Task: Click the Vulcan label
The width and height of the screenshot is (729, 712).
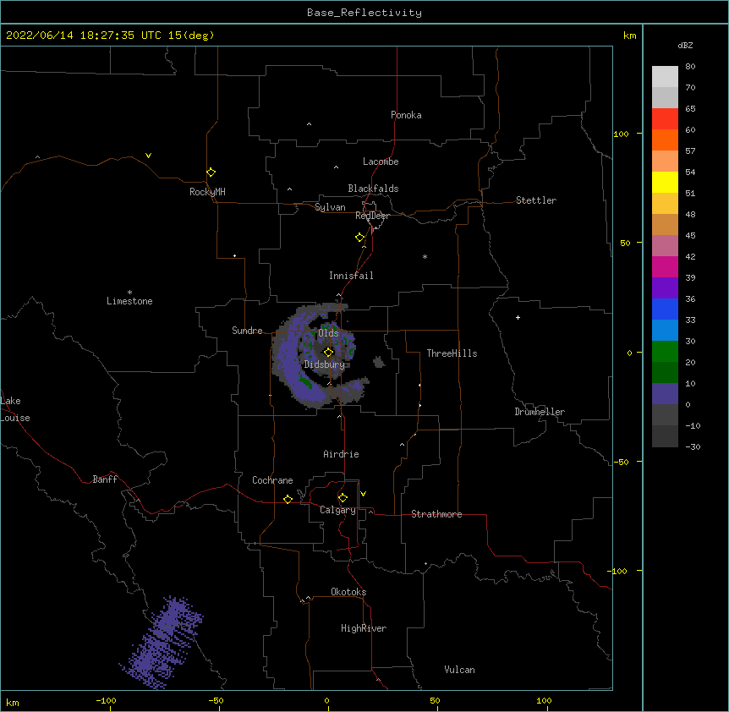Action: [x=459, y=670]
